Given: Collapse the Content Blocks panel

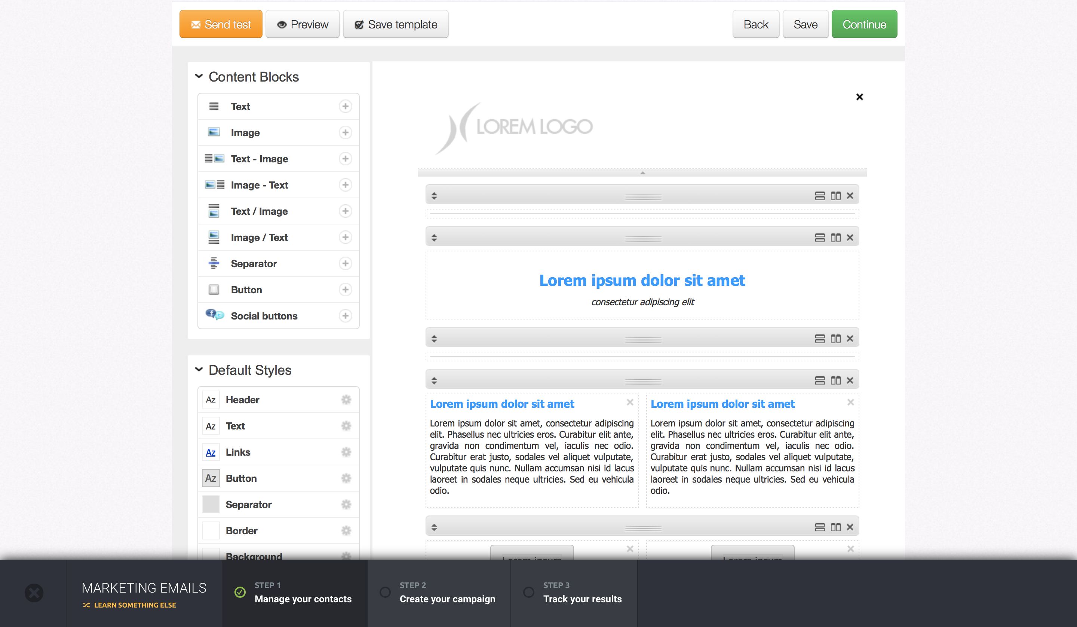Looking at the screenshot, I should (199, 77).
